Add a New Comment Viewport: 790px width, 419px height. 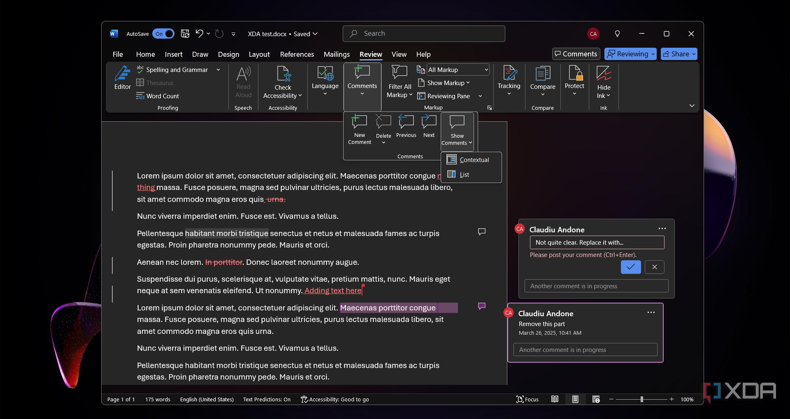point(359,130)
